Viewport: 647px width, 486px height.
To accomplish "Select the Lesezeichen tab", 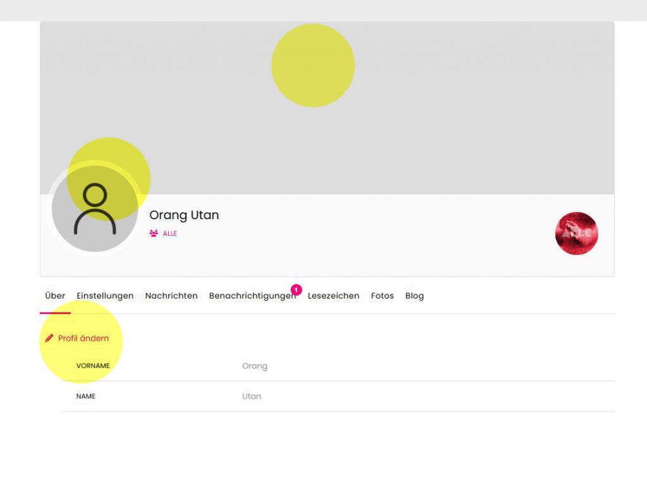I will tap(333, 296).
